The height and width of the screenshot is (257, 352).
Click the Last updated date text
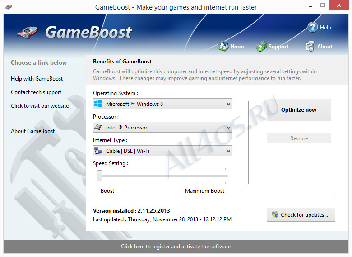point(162,219)
